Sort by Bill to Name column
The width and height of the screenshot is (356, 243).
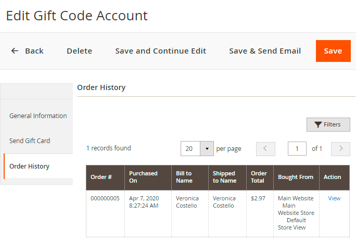pyautogui.click(x=184, y=177)
